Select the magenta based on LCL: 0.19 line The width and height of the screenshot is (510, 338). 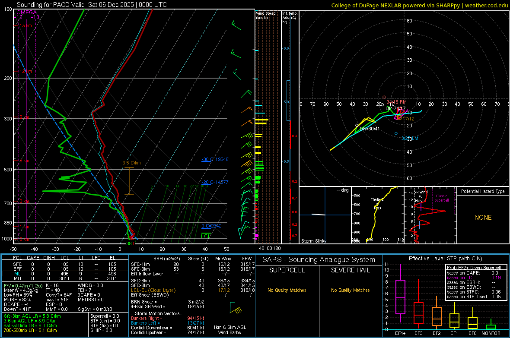tap(474, 278)
